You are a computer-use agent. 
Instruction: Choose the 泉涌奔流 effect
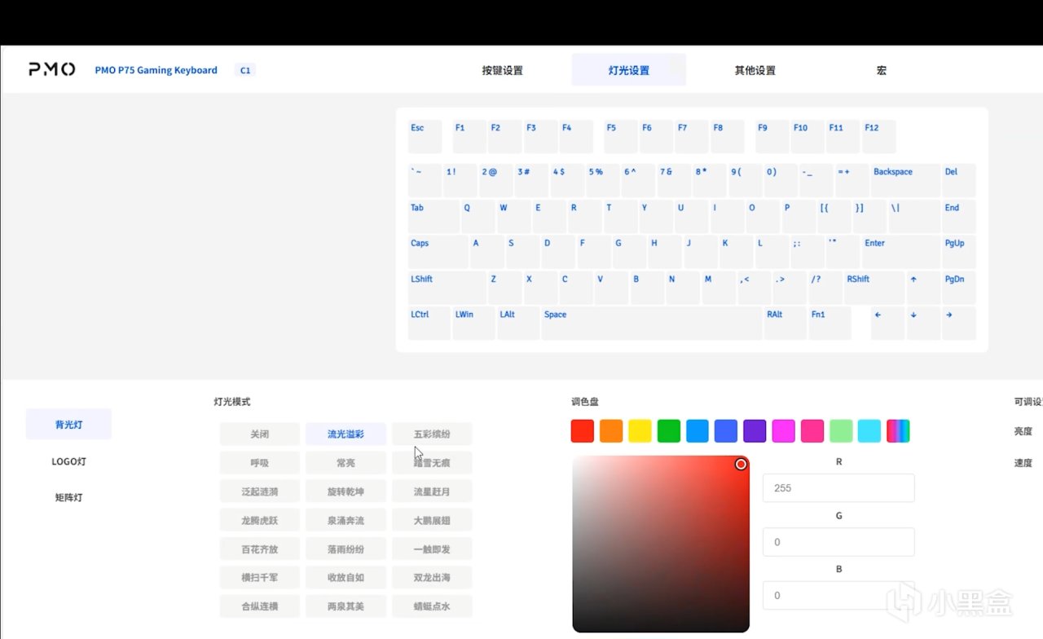pyautogui.click(x=346, y=520)
